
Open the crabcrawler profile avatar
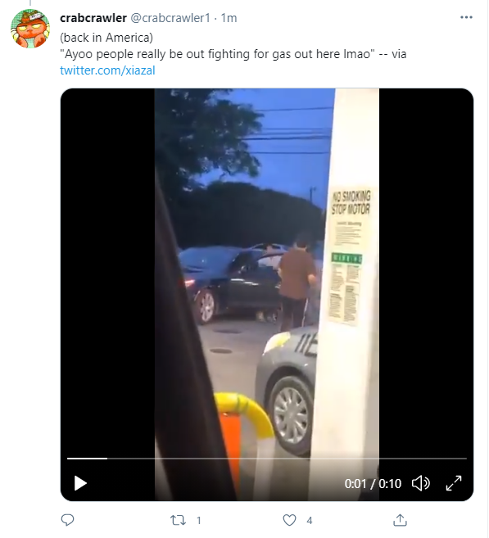pyautogui.click(x=30, y=29)
